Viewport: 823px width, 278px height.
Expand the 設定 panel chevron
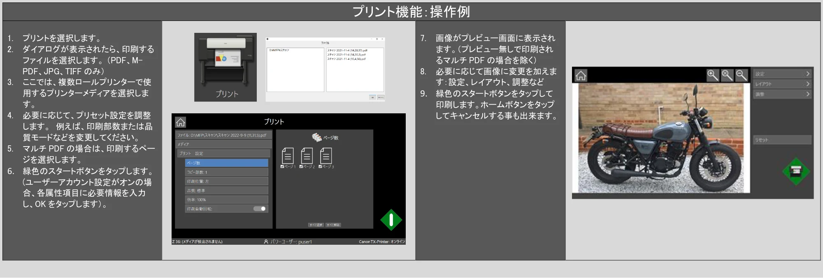pos(808,74)
